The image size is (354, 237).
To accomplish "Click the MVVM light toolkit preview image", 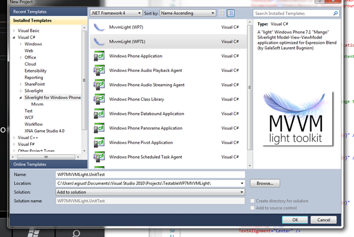I will point(297,118).
